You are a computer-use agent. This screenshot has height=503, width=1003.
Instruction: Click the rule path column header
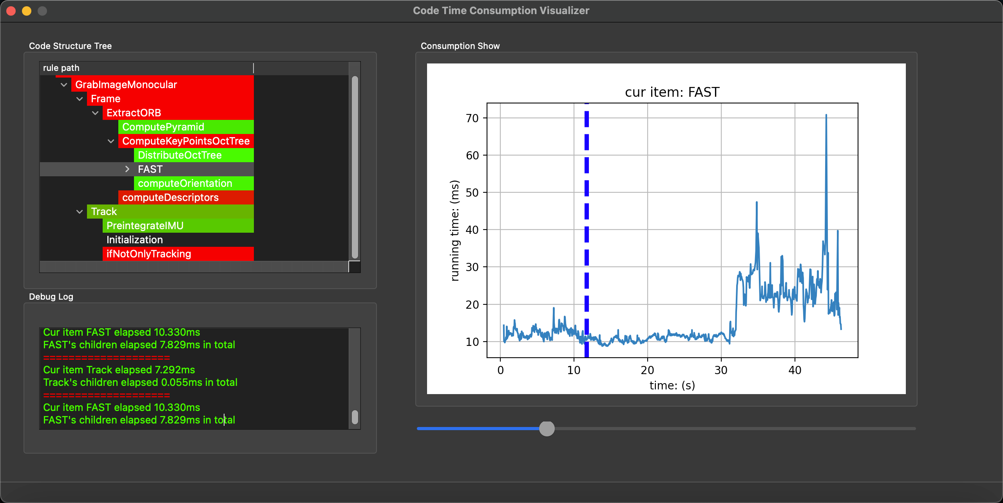(x=147, y=68)
